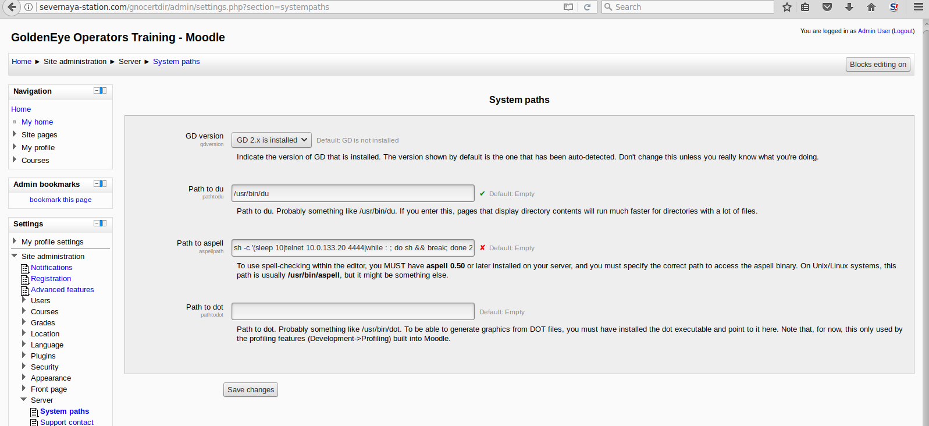Open site information icon in address bar
The image size is (929, 426).
[x=28, y=7]
